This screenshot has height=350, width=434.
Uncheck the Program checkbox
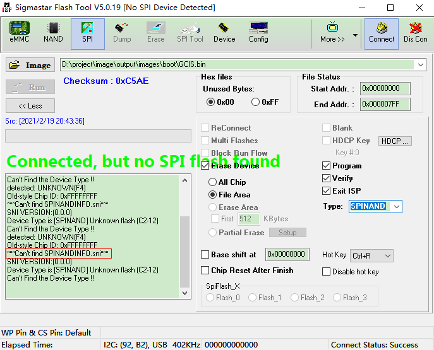point(326,166)
